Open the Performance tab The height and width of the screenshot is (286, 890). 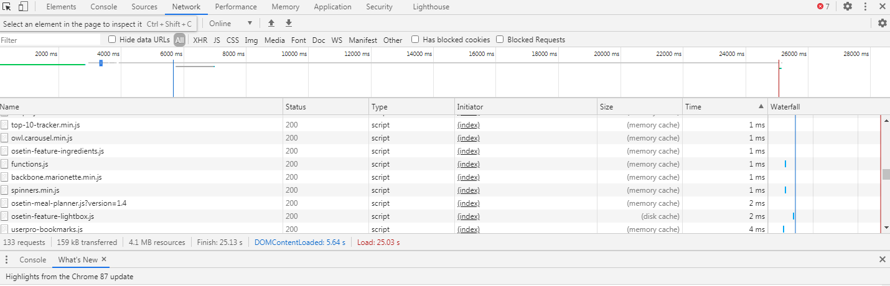point(236,7)
